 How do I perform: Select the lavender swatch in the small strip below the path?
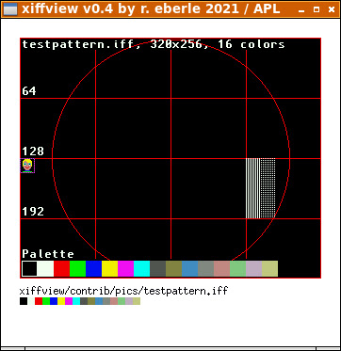coord(129,301)
